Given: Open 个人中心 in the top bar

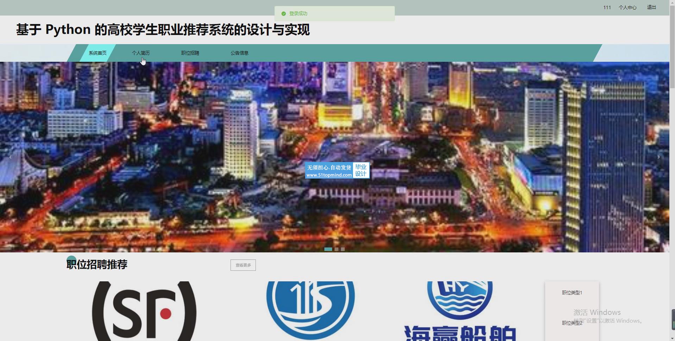Looking at the screenshot, I should click(x=627, y=7).
